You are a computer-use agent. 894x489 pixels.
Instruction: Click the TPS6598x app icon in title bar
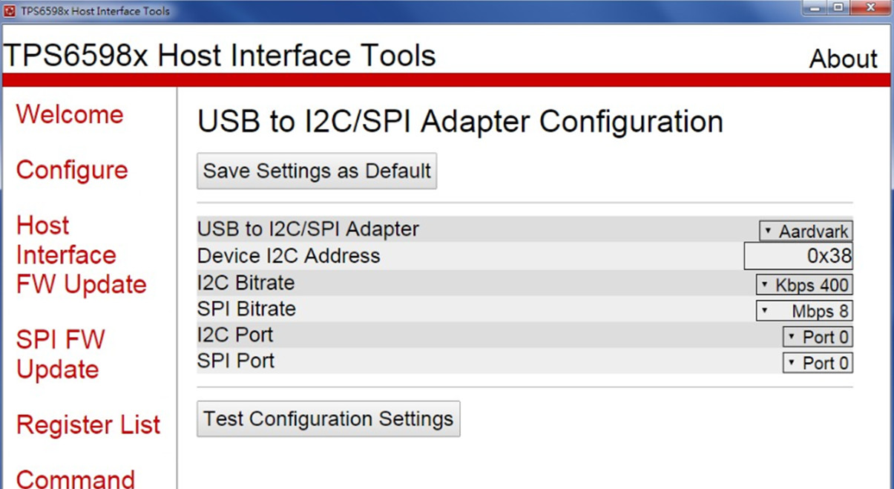(x=10, y=11)
